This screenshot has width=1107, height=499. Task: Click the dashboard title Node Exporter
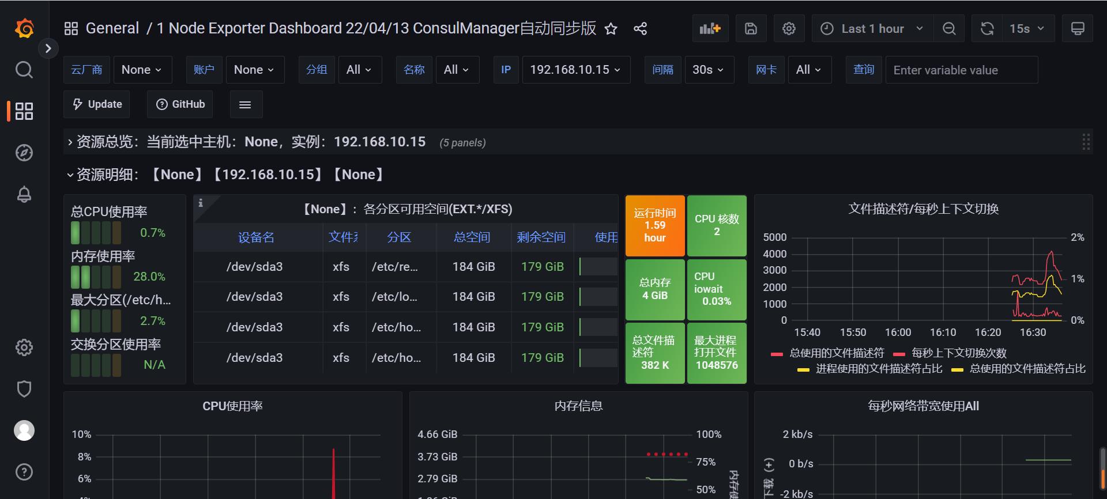click(x=376, y=28)
